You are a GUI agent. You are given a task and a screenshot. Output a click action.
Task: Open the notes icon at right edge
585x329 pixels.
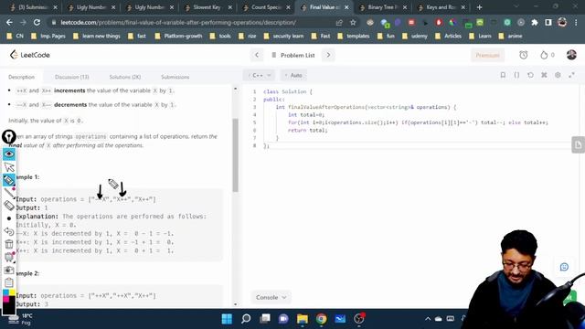578,144
